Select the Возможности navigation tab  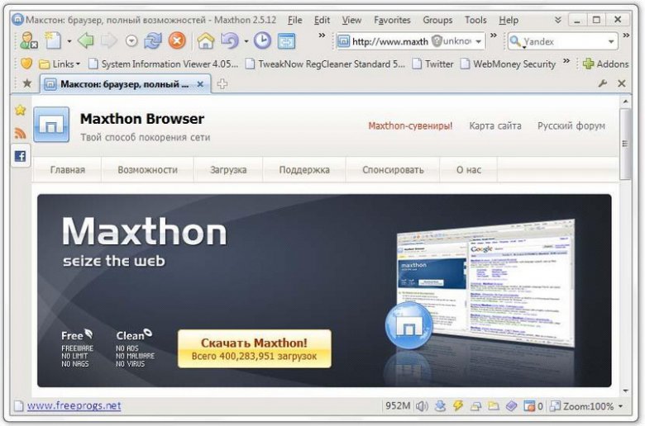tap(147, 170)
